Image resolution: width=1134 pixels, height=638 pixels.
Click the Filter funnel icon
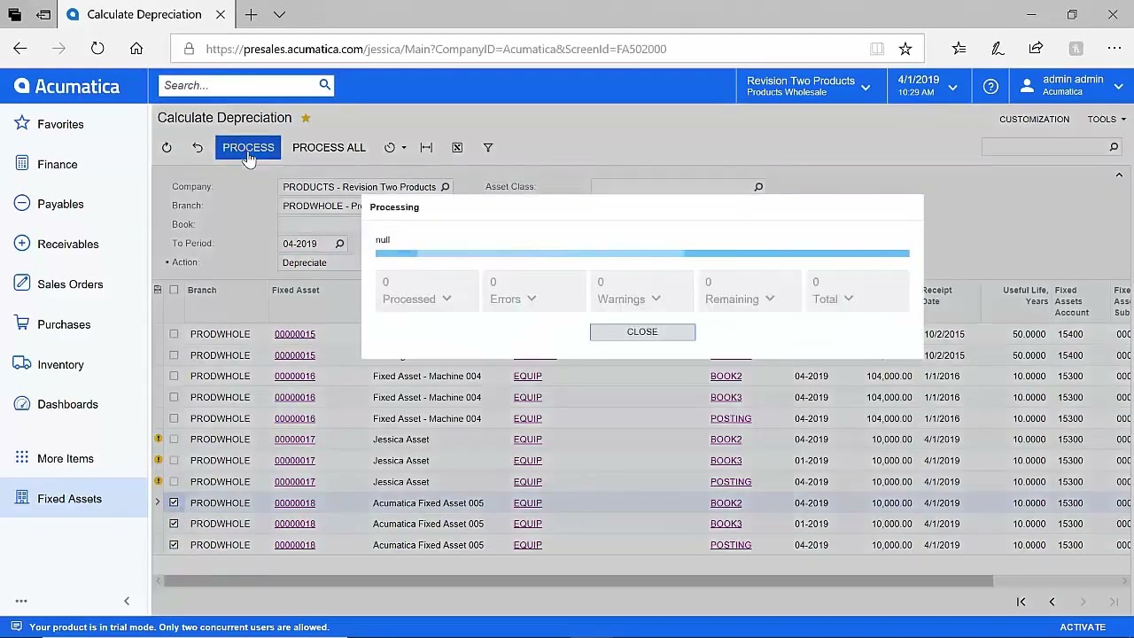click(488, 148)
